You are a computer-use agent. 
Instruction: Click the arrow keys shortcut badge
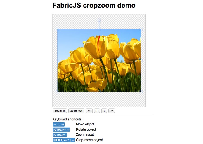(59, 124)
